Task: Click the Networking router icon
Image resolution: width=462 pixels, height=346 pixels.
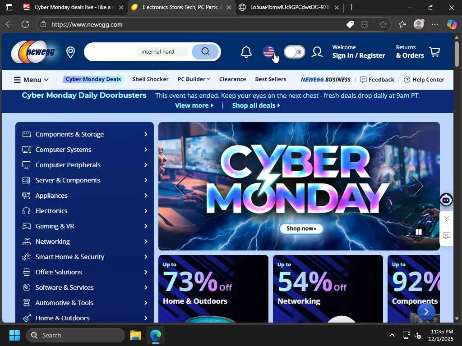Action: tap(27, 241)
